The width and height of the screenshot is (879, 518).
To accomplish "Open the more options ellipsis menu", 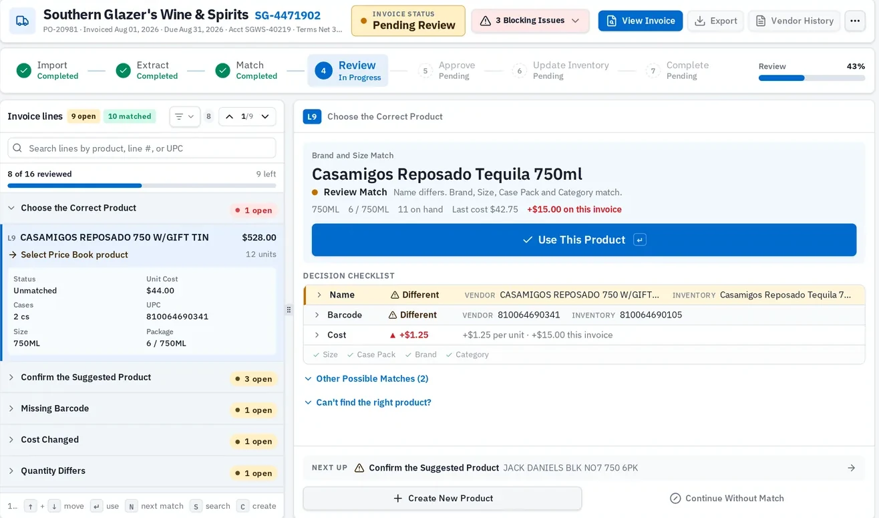I will [x=855, y=21].
